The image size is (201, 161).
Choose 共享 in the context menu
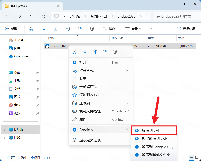tap(100, 79)
